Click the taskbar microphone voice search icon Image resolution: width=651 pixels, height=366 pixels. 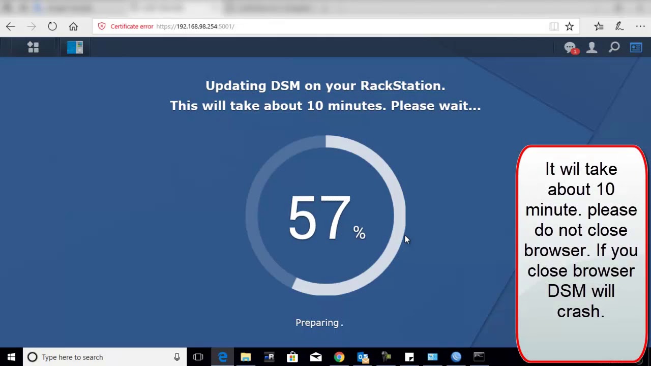tap(177, 357)
